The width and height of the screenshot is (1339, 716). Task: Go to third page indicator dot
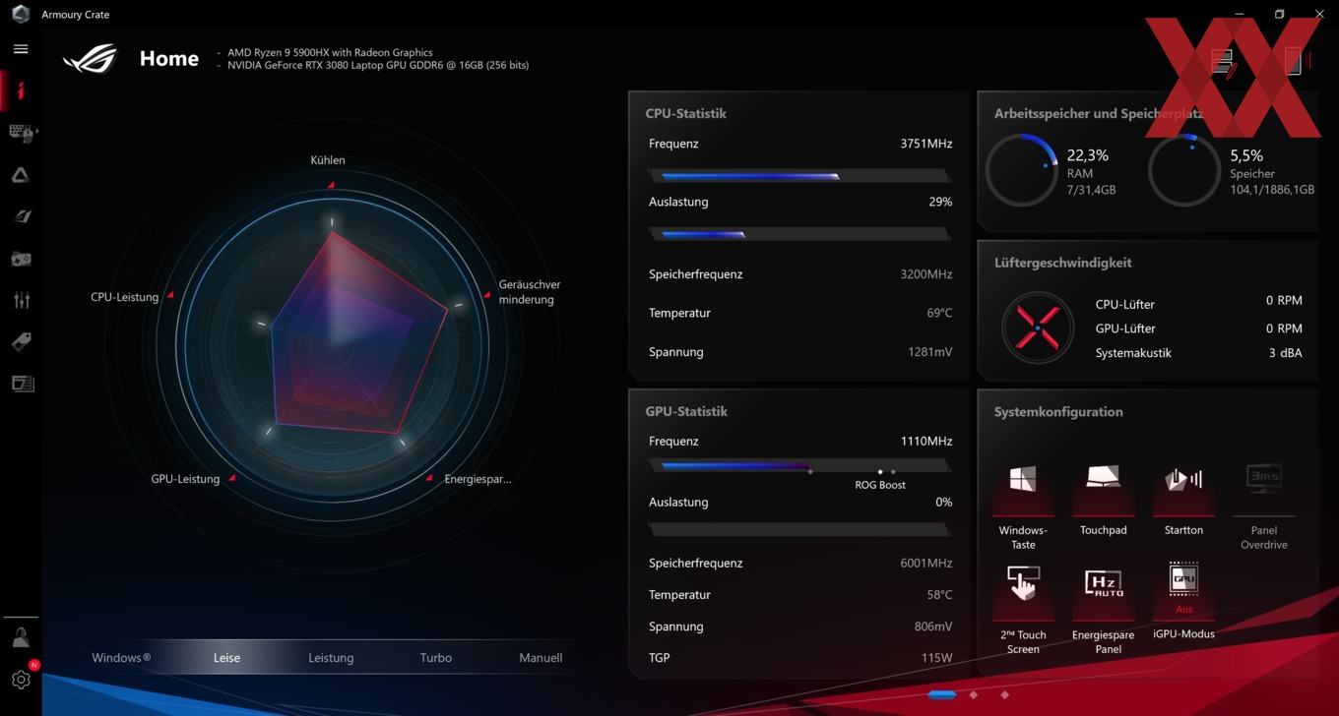point(1004,694)
